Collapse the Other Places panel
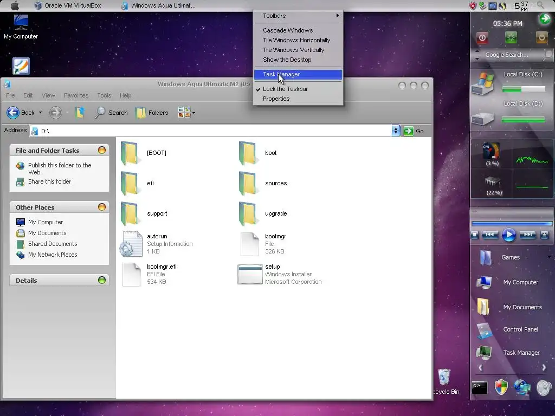Screen dimensions: 555x416 tap(101, 207)
